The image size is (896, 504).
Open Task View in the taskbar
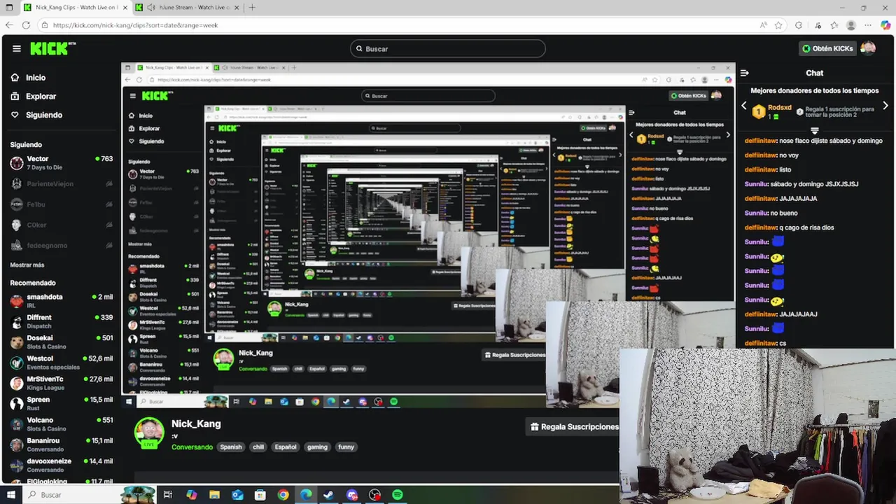[168, 495]
